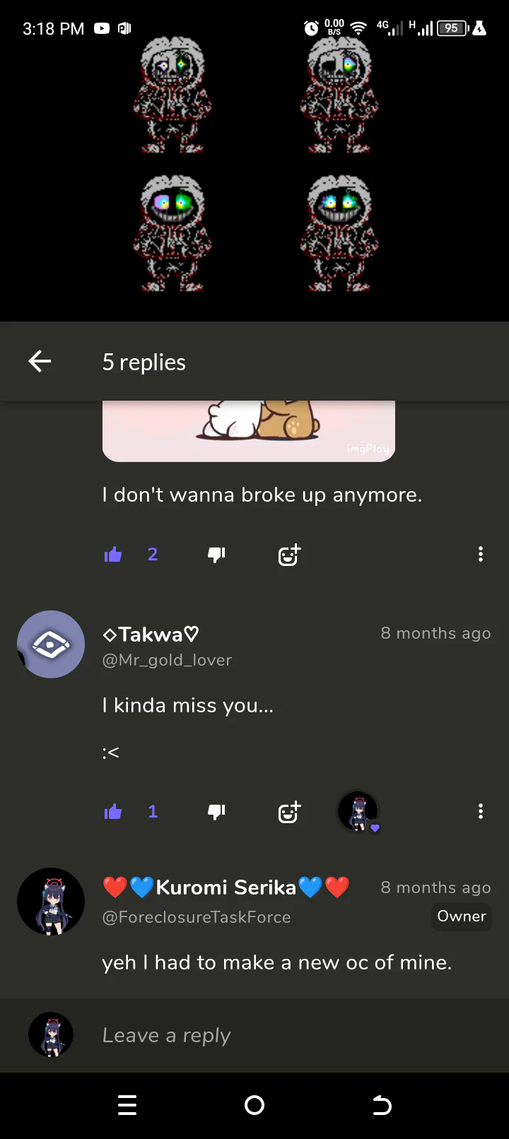Toggle like on "I don't wanna broke up" comment

(x=113, y=555)
